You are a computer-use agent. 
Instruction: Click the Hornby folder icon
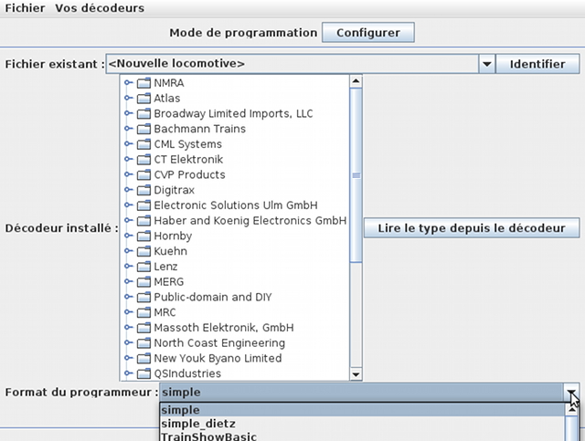click(144, 236)
